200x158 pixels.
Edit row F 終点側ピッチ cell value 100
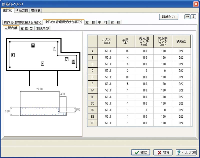(163, 84)
